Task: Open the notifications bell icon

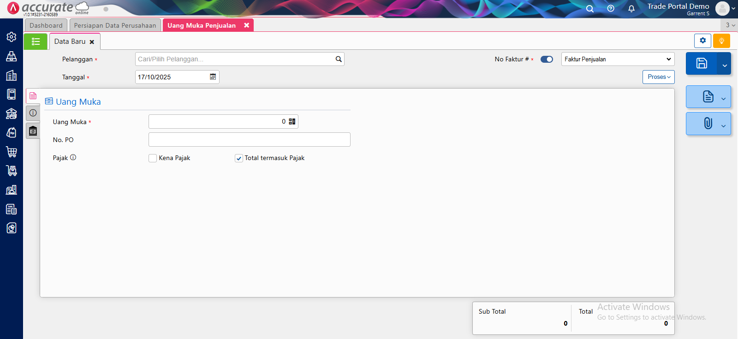Action: click(x=631, y=9)
